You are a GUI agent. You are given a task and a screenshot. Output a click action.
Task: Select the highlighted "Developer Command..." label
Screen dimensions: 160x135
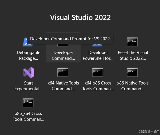pyautogui.click(x=63, y=55)
